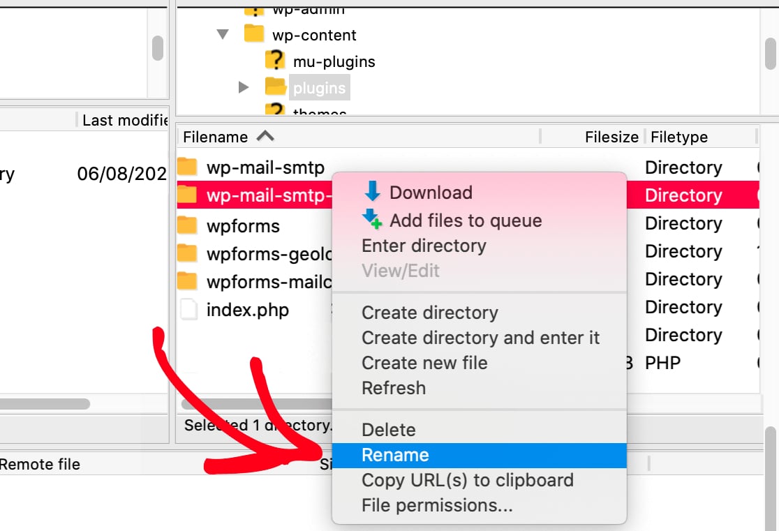Click the remote tree vertical scrollbar thumb

tap(771, 54)
